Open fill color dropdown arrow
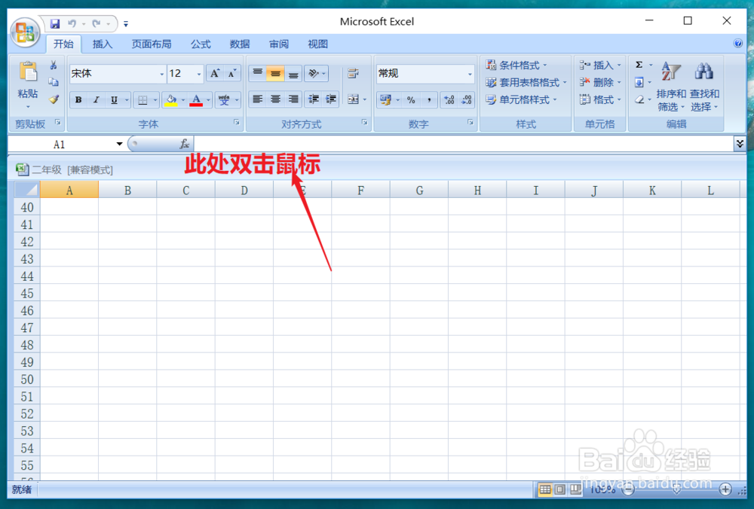Viewport: 754px width, 509px height. pyautogui.click(x=182, y=100)
